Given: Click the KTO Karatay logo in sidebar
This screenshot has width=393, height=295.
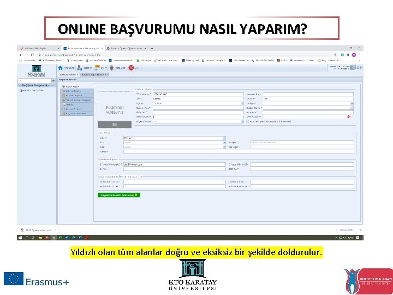Looking at the screenshot, I should [37, 70].
